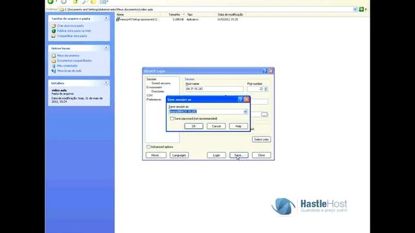Toggle Advanced options checkbox

tap(148, 147)
